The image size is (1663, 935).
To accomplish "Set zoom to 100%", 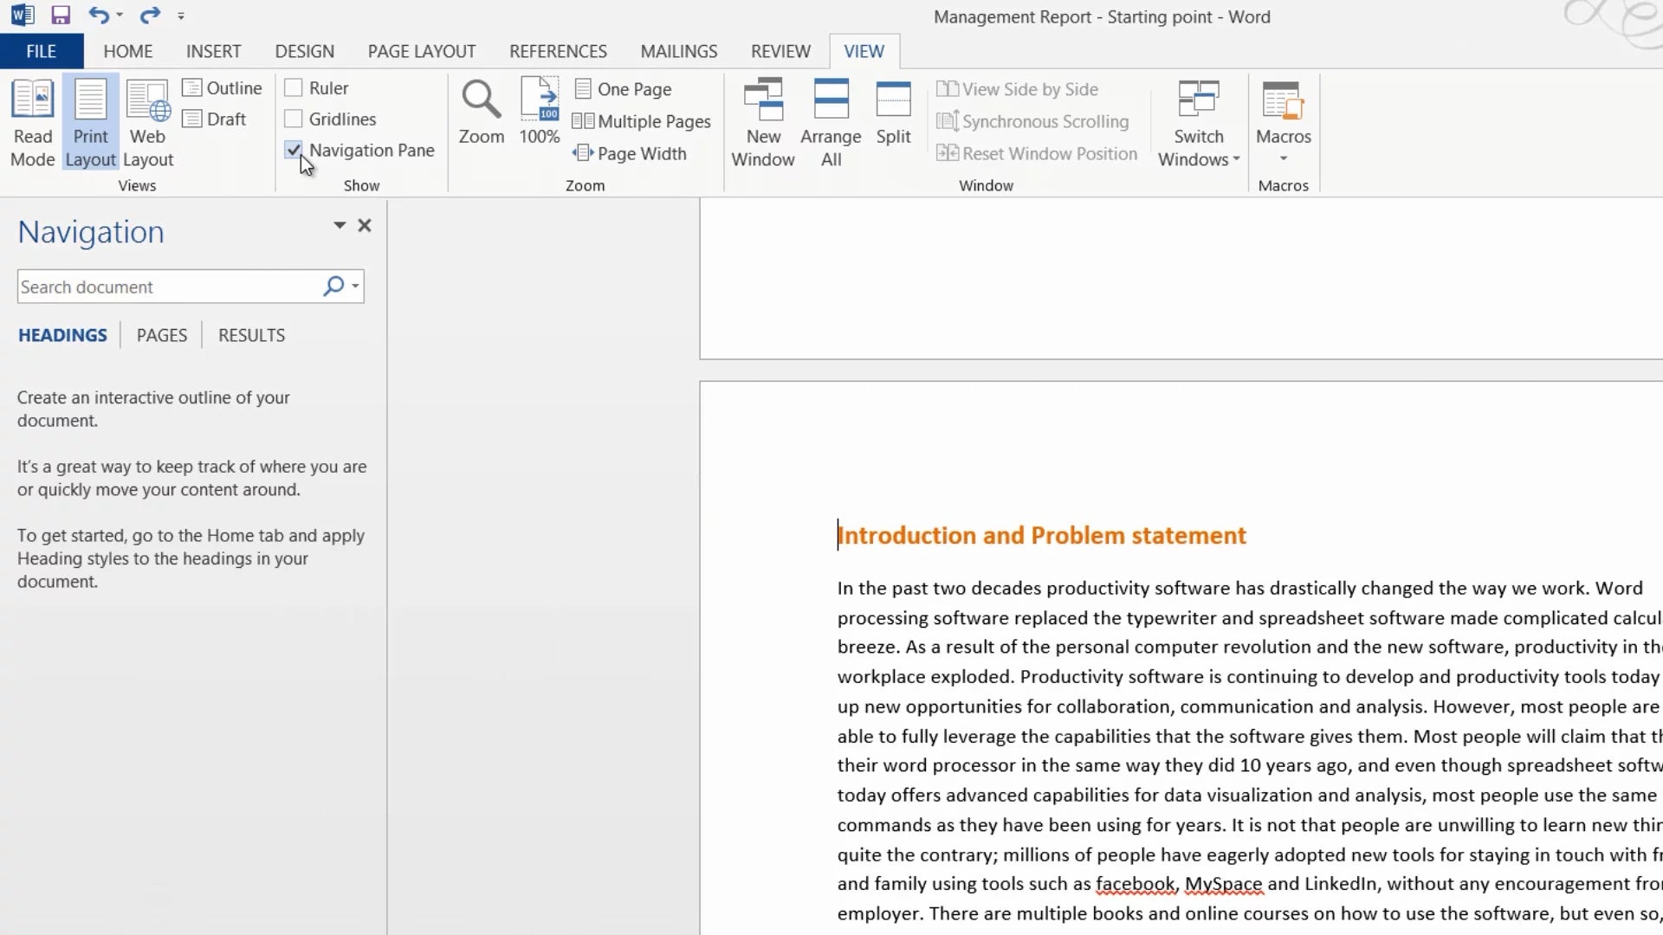I will point(539,112).
